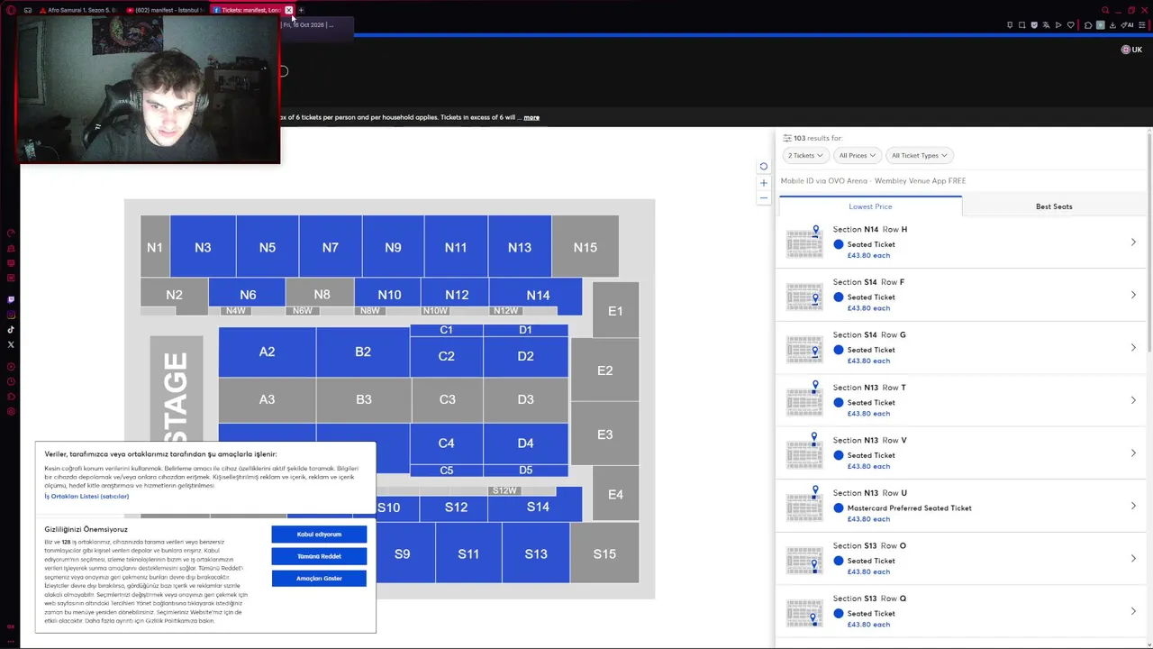Select section N11 on the seat map
The image size is (1153, 649).
tap(456, 247)
